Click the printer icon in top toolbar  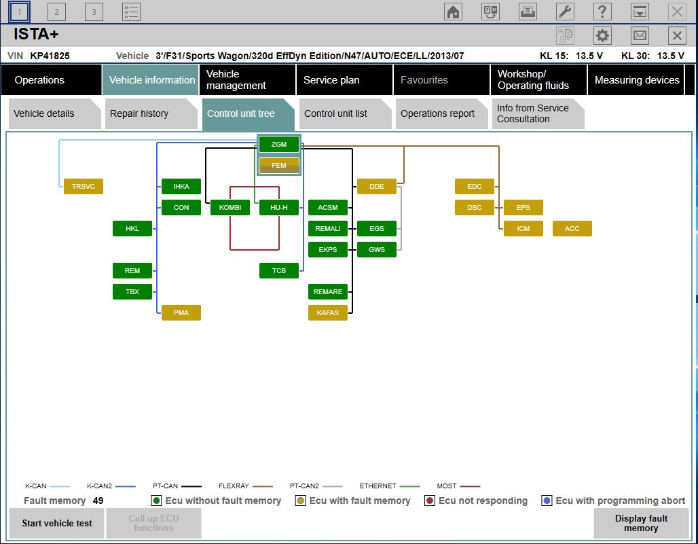(x=528, y=12)
